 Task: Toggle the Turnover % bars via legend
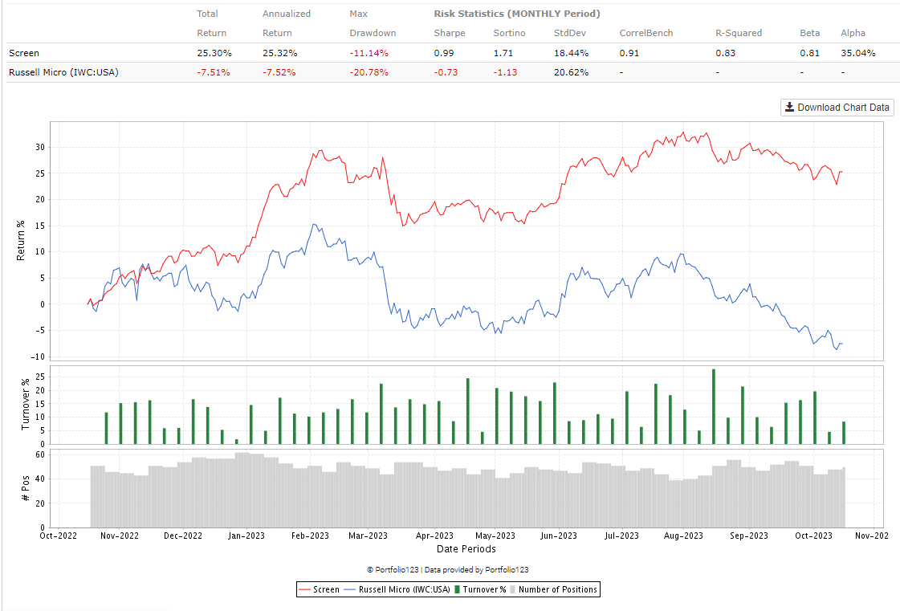[486, 589]
